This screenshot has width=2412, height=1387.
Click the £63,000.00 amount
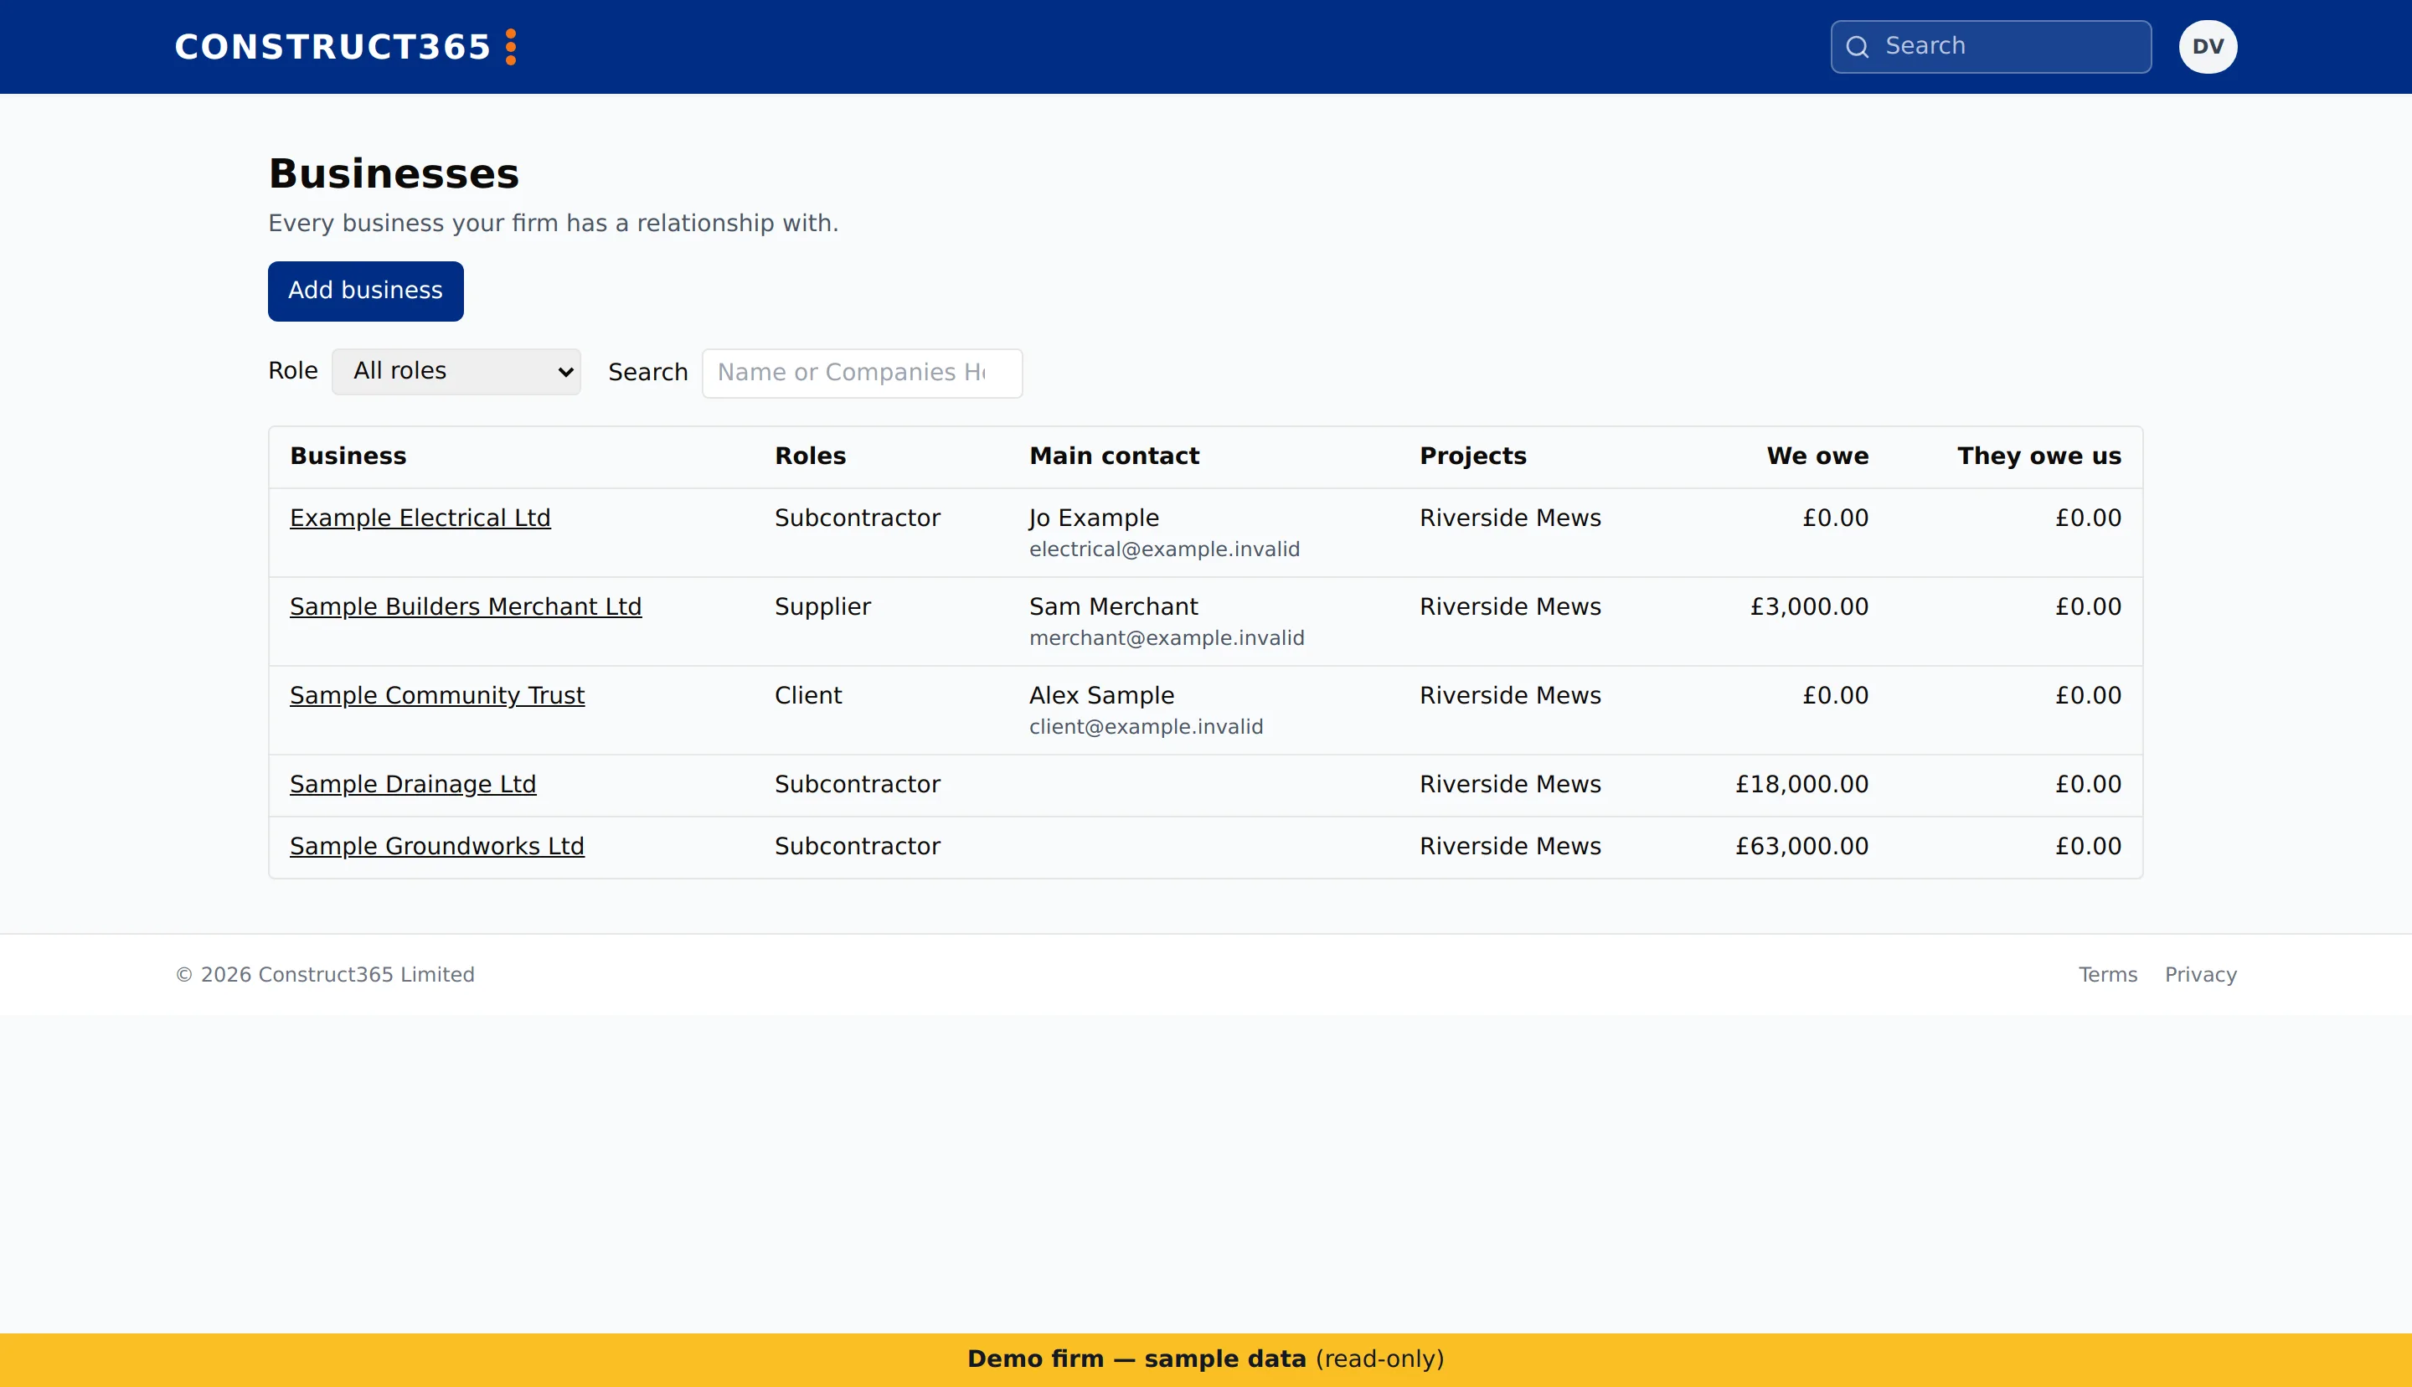coord(1801,846)
